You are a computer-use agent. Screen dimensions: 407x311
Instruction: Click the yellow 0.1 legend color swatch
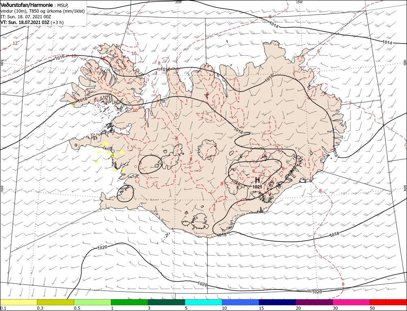[19, 302]
